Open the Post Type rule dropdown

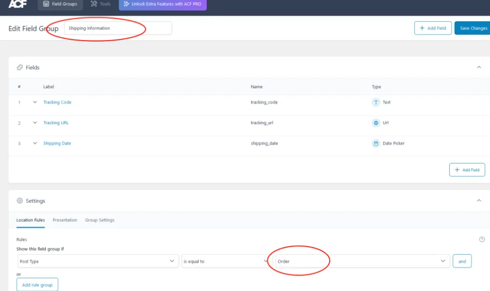pyautogui.click(x=97, y=261)
